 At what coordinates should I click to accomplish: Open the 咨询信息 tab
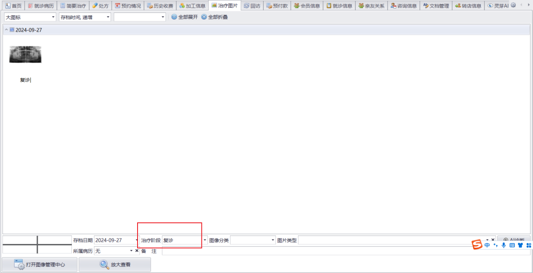pos(403,6)
